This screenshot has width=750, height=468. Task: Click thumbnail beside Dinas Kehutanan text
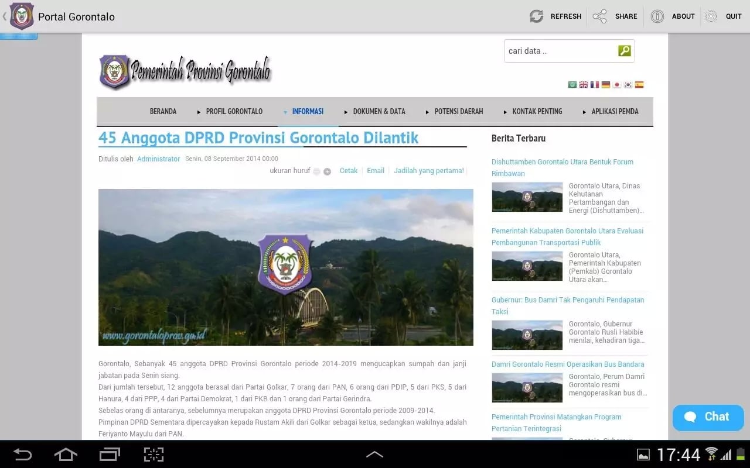pyautogui.click(x=527, y=197)
